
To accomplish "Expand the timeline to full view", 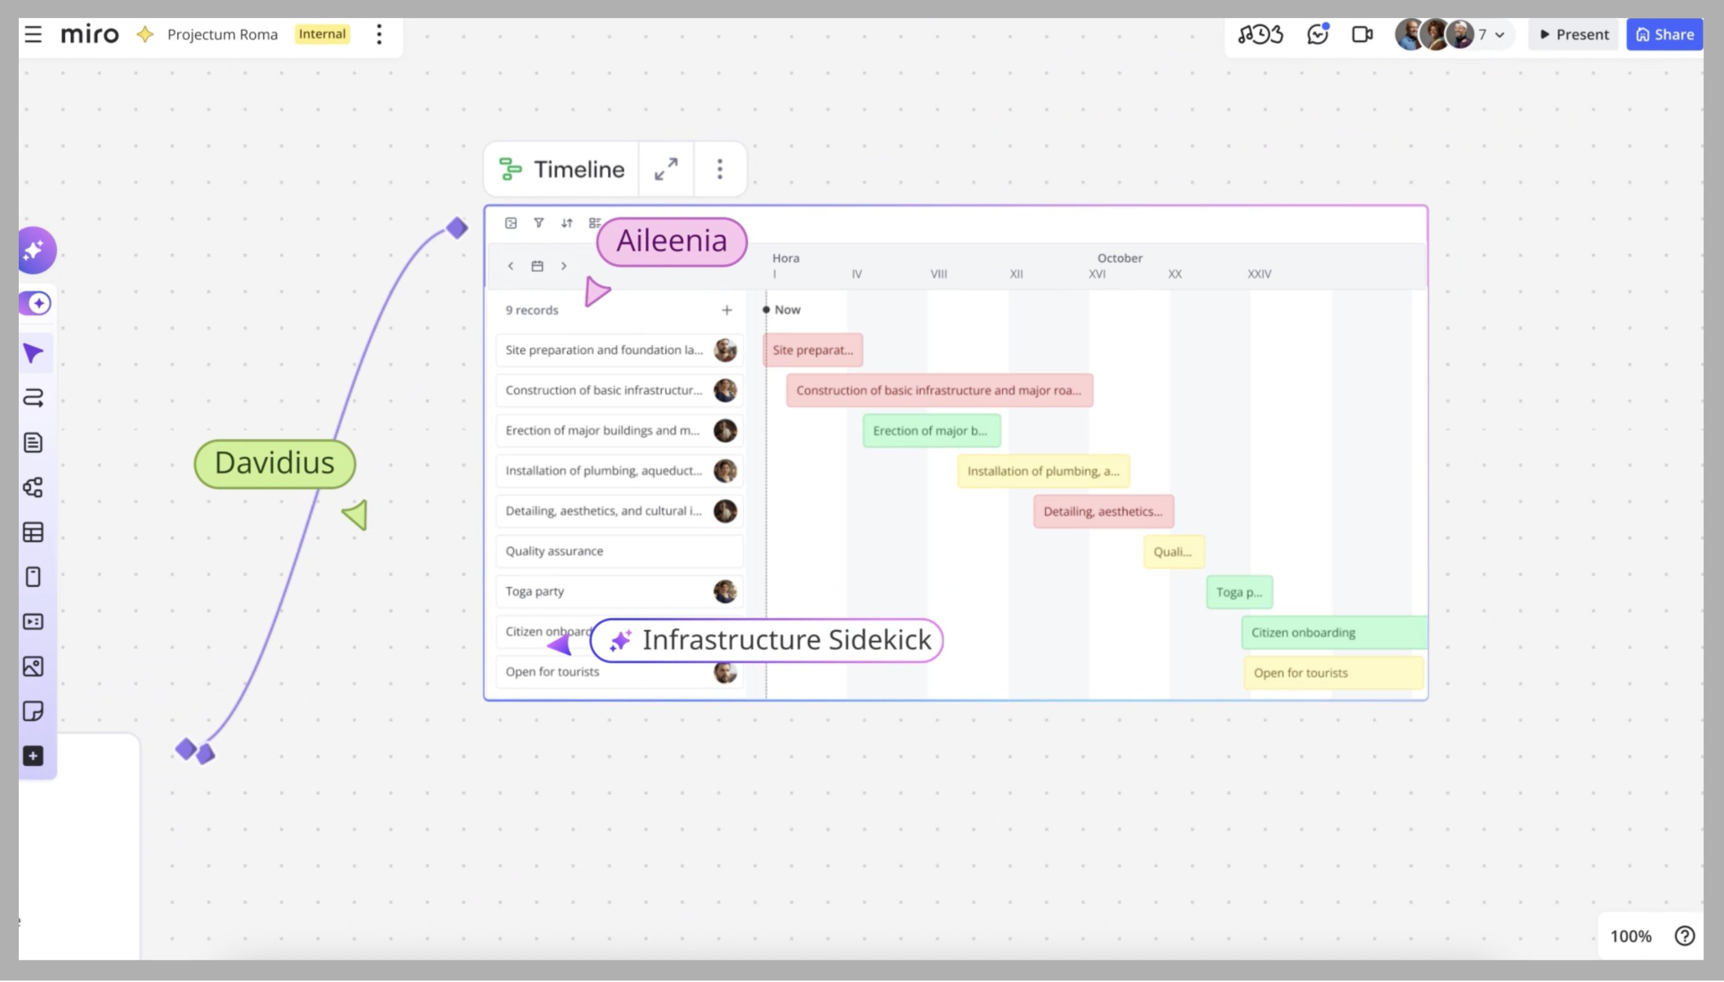I will [x=666, y=170].
